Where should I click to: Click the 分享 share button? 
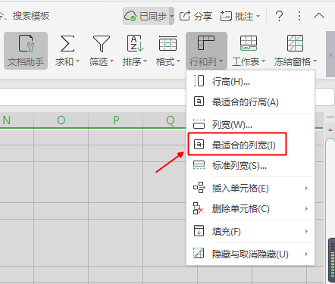click(196, 16)
